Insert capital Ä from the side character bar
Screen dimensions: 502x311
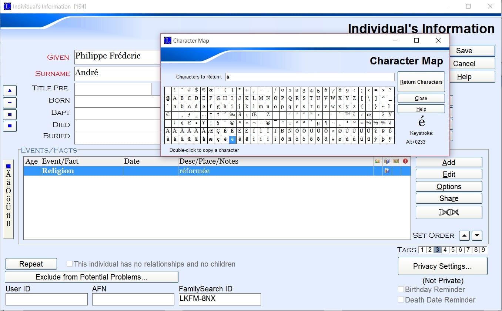8,174
